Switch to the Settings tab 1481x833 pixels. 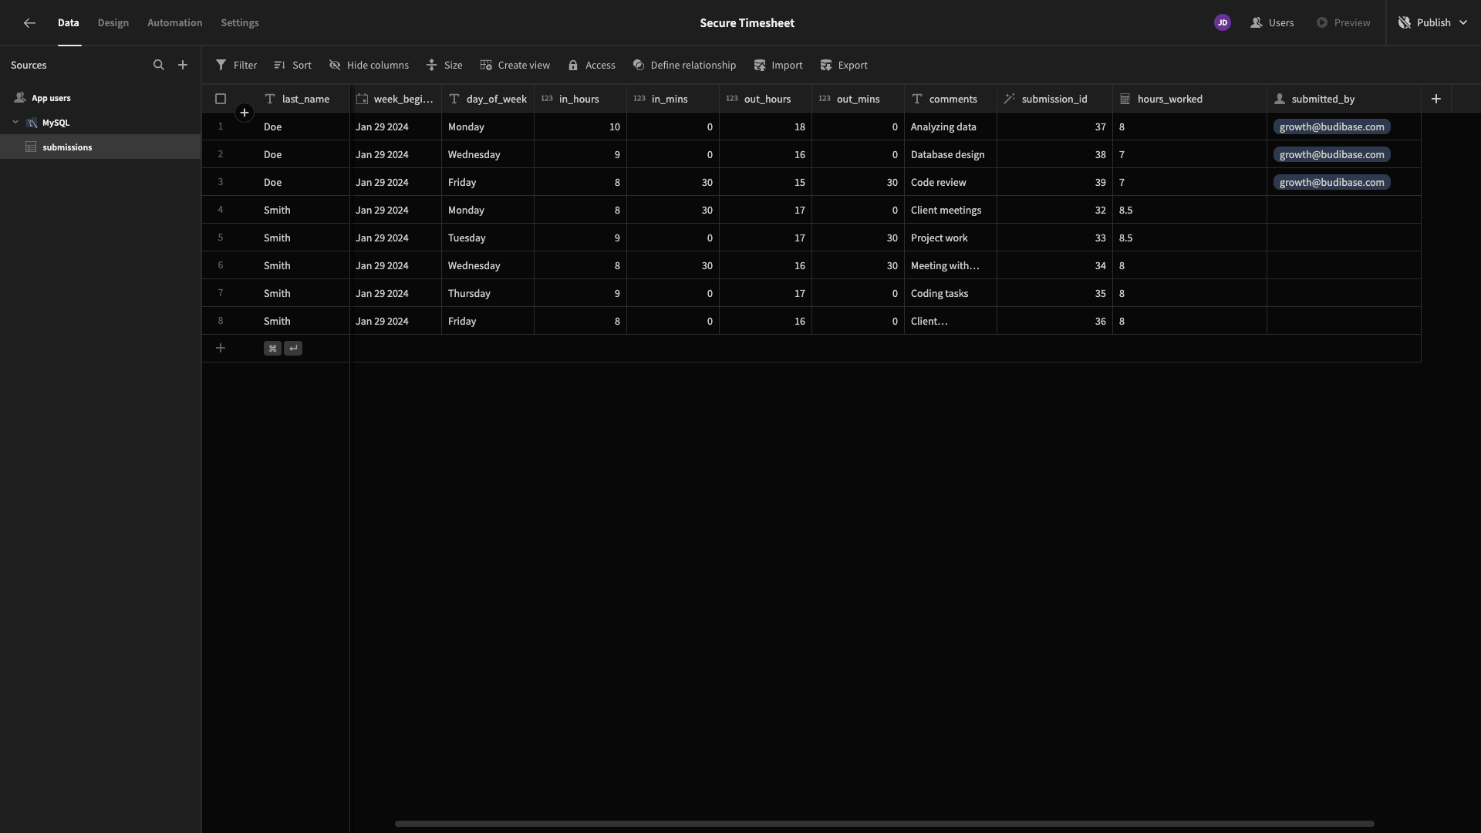240,23
